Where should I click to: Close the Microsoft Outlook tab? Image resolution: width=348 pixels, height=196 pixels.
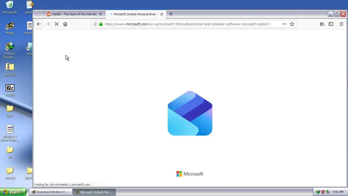pyautogui.click(x=162, y=14)
